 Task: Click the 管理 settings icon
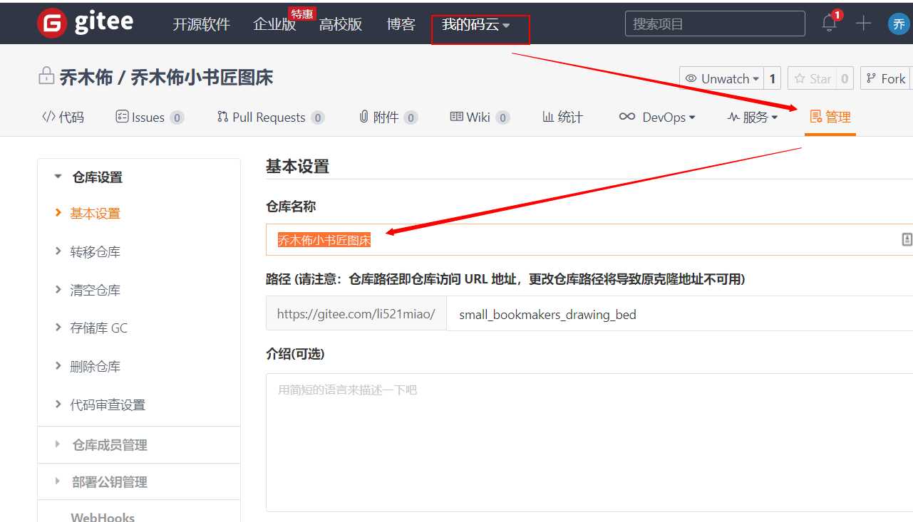click(x=816, y=117)
